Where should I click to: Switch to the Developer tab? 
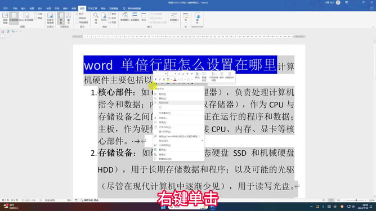pyautogui.click(x=92, y=8)
